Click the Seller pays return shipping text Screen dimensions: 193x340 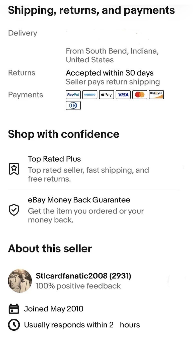click(113, 82)
